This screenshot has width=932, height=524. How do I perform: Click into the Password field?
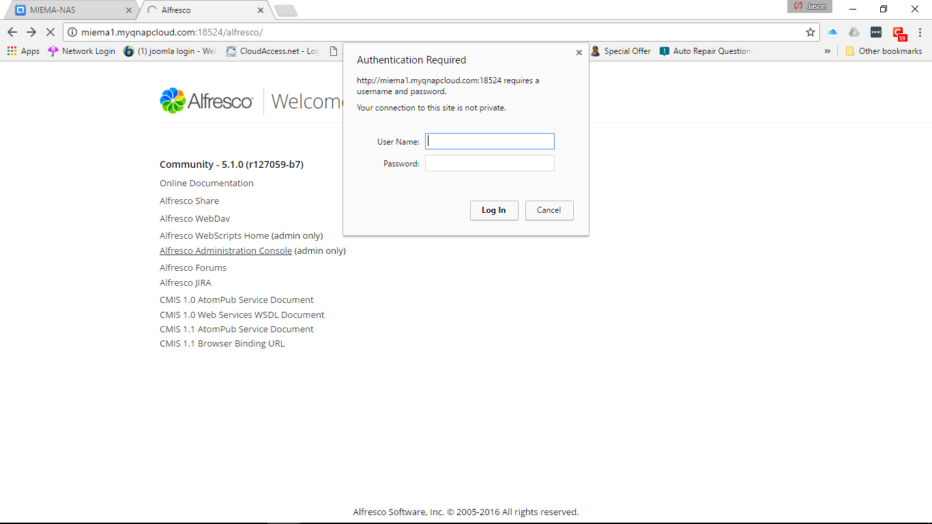point(490,163)
